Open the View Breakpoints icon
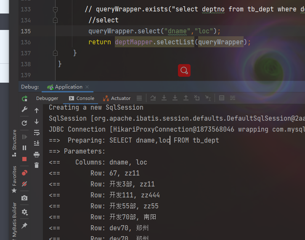 24,173
